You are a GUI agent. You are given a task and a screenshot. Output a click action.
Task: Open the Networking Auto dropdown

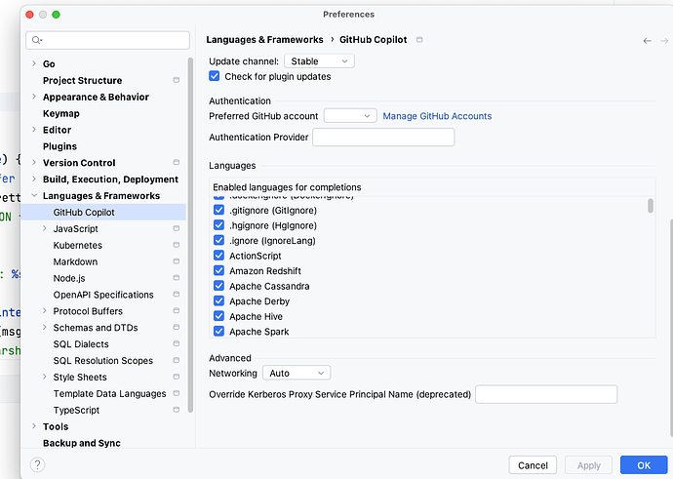297,373
